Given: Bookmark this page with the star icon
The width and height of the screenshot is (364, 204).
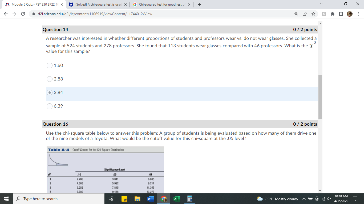Looking at the screenshot, I should (x=313, y=14).
